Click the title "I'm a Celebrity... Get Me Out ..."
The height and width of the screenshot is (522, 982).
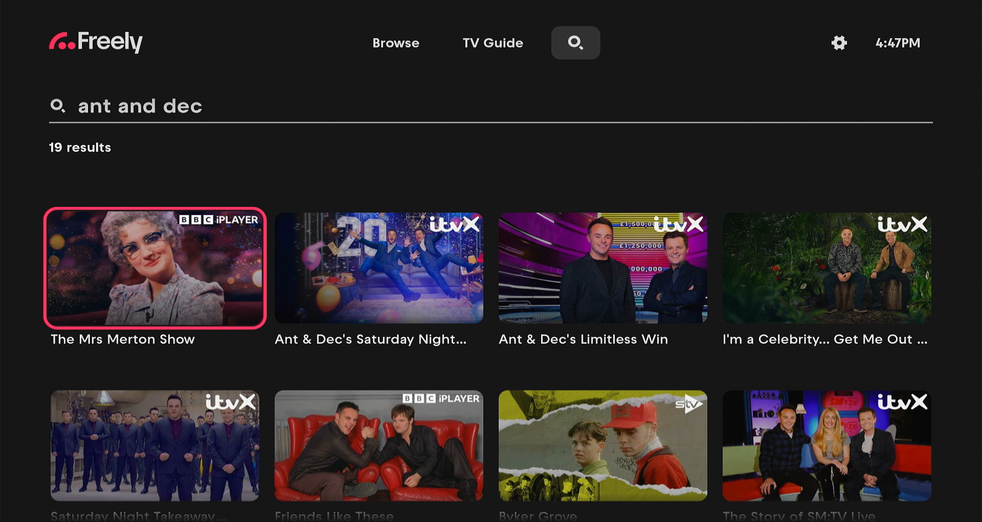point(825,339)
